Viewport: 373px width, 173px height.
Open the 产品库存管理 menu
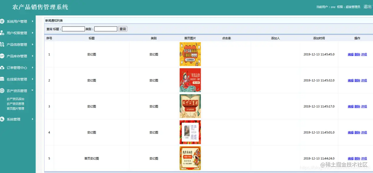point(17,56)
